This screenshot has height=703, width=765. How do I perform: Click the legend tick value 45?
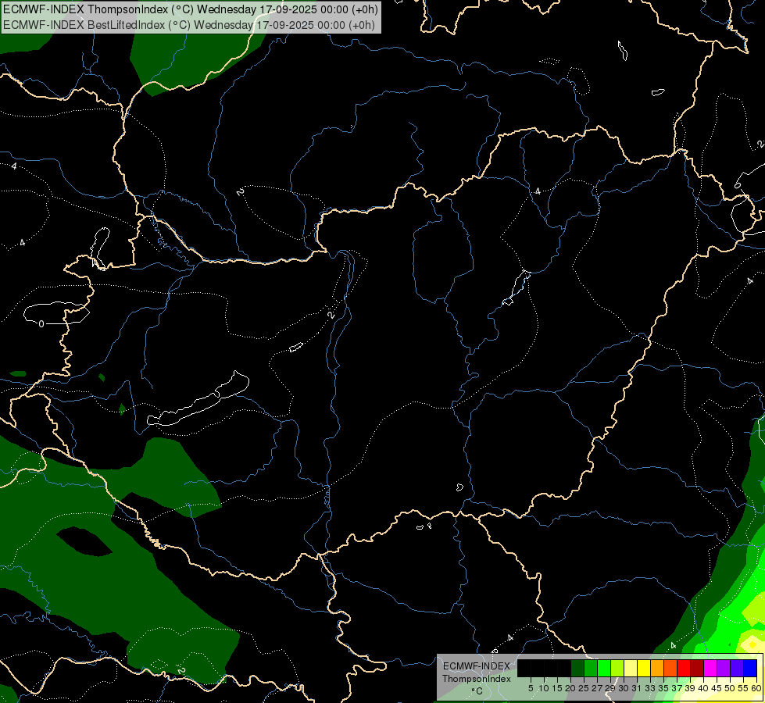tap(717, 688)
